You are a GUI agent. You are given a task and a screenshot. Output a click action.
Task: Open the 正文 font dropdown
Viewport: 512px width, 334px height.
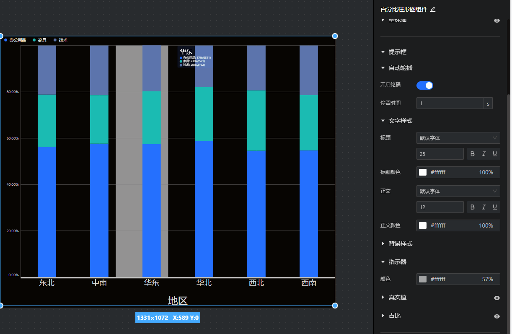458,191
